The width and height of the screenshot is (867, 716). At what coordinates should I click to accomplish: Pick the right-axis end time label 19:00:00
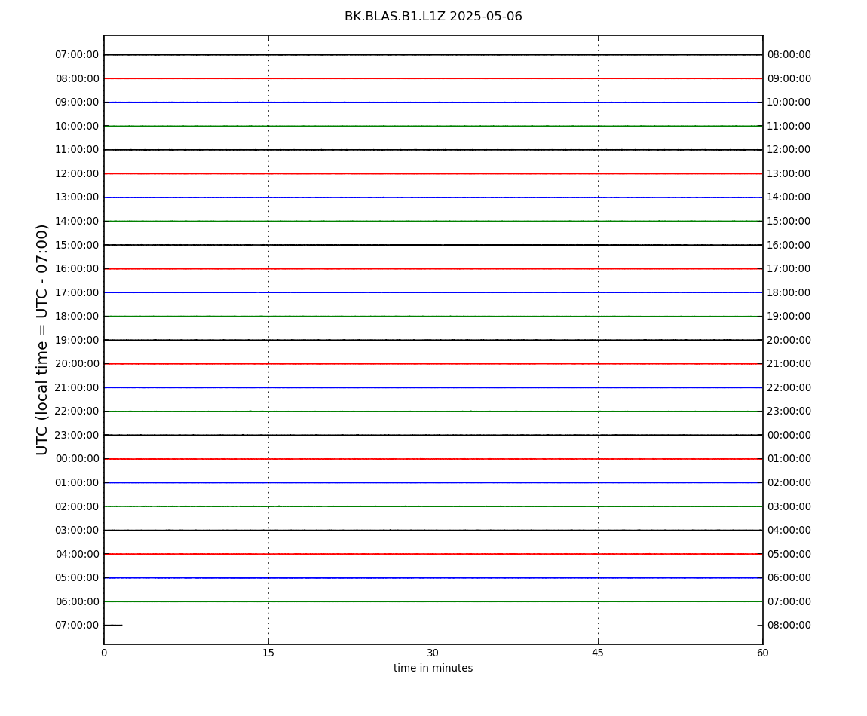(789, 317)
